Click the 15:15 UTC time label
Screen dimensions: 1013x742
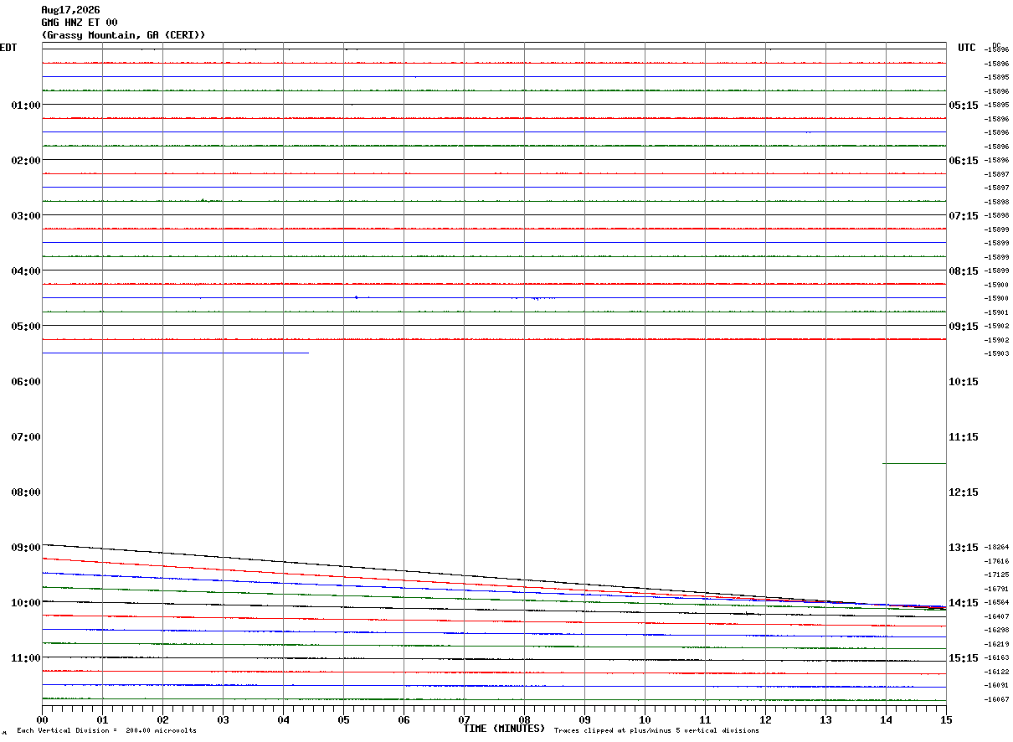tap(964, 657)
